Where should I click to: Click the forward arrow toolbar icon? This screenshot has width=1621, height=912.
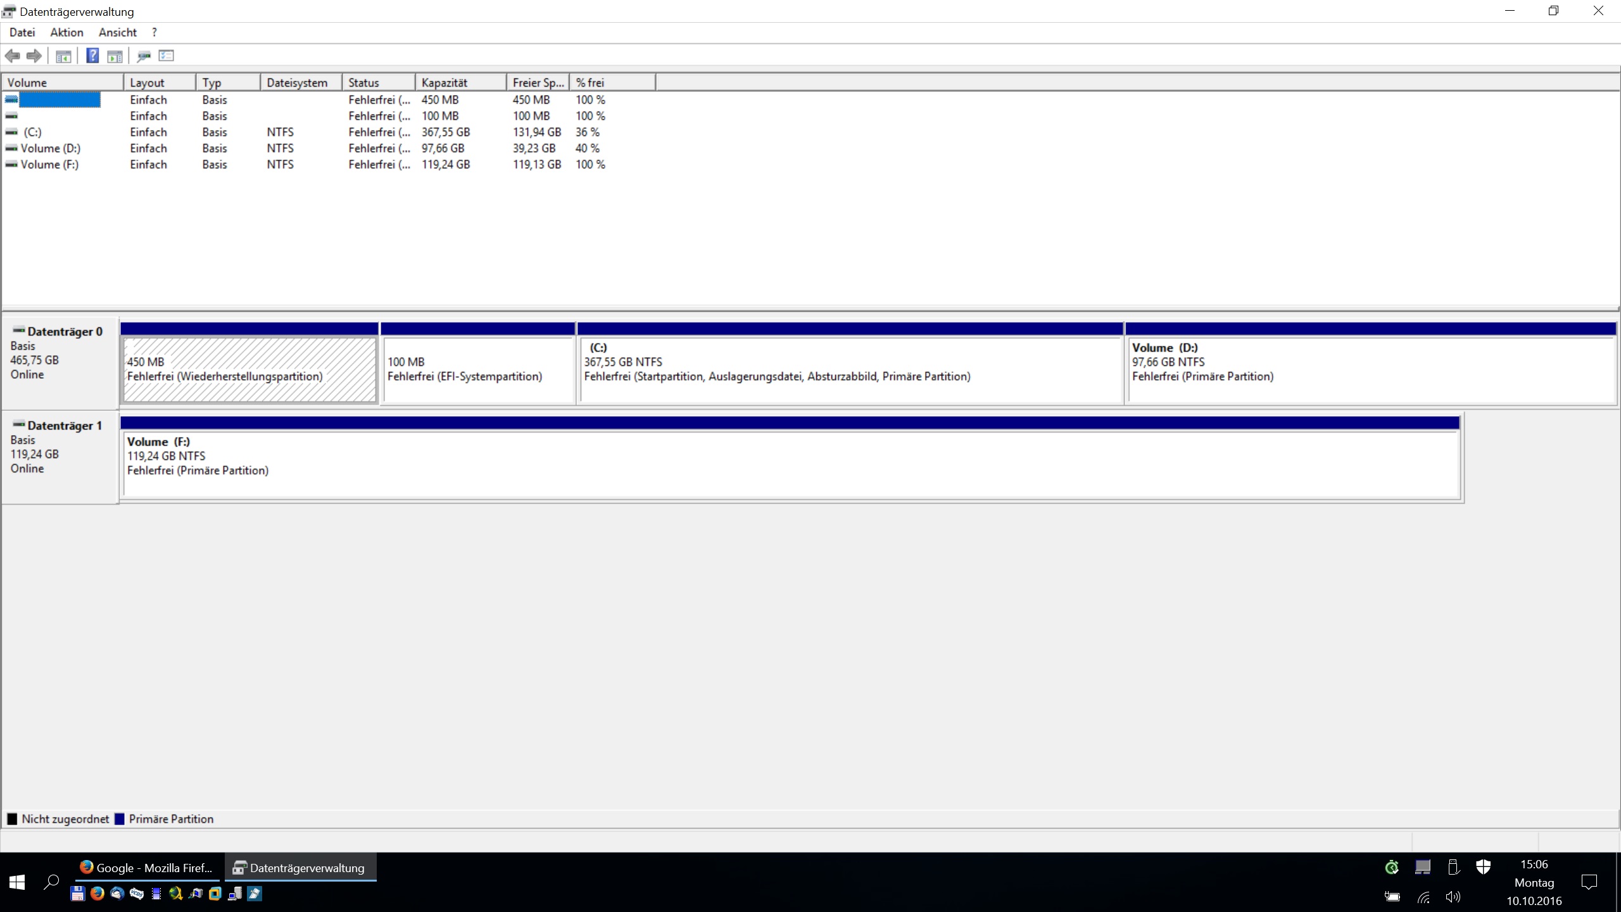coord(34,56)
